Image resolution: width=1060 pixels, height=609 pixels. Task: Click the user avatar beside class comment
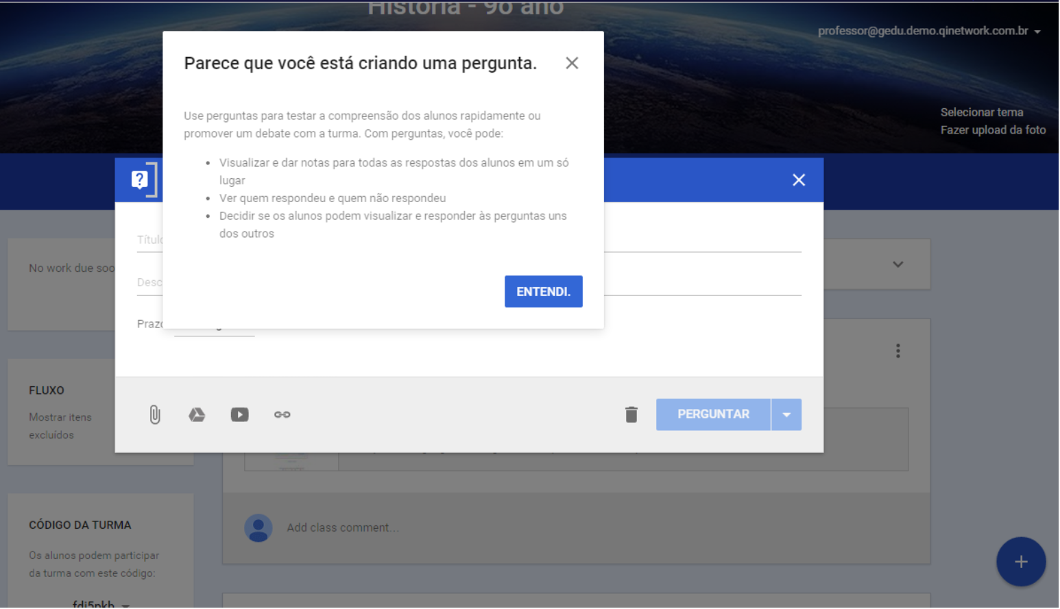[x=258, y=527]
